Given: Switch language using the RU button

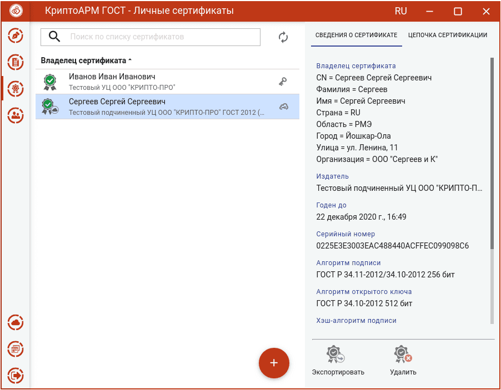Looking at the screenshot, I should pyautogui.click(x=400, y=11).
